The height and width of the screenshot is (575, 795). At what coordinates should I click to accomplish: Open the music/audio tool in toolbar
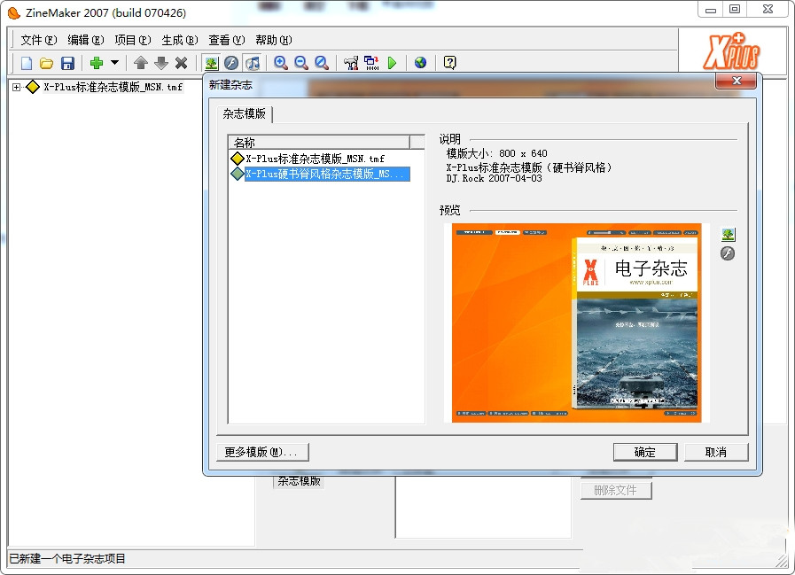click(x=254, y=63)
